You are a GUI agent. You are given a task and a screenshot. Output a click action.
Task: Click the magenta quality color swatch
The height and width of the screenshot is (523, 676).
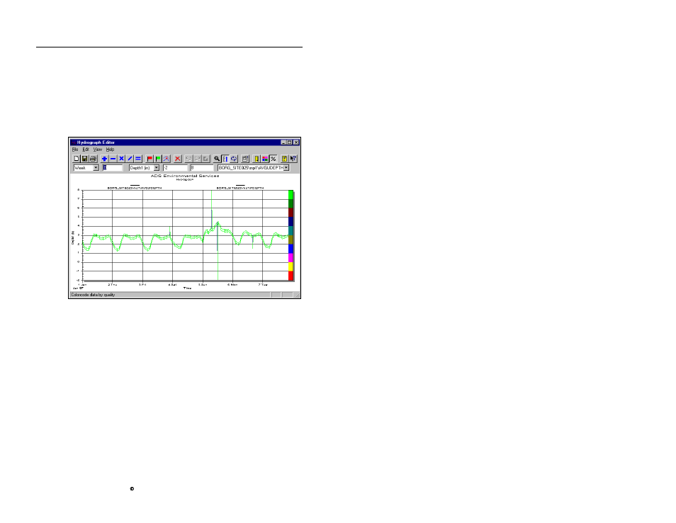pyautogui.click(x=291, y=258)
